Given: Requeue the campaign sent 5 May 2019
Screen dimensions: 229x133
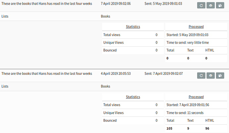Looking at the screenshot, I should point(201,6).
